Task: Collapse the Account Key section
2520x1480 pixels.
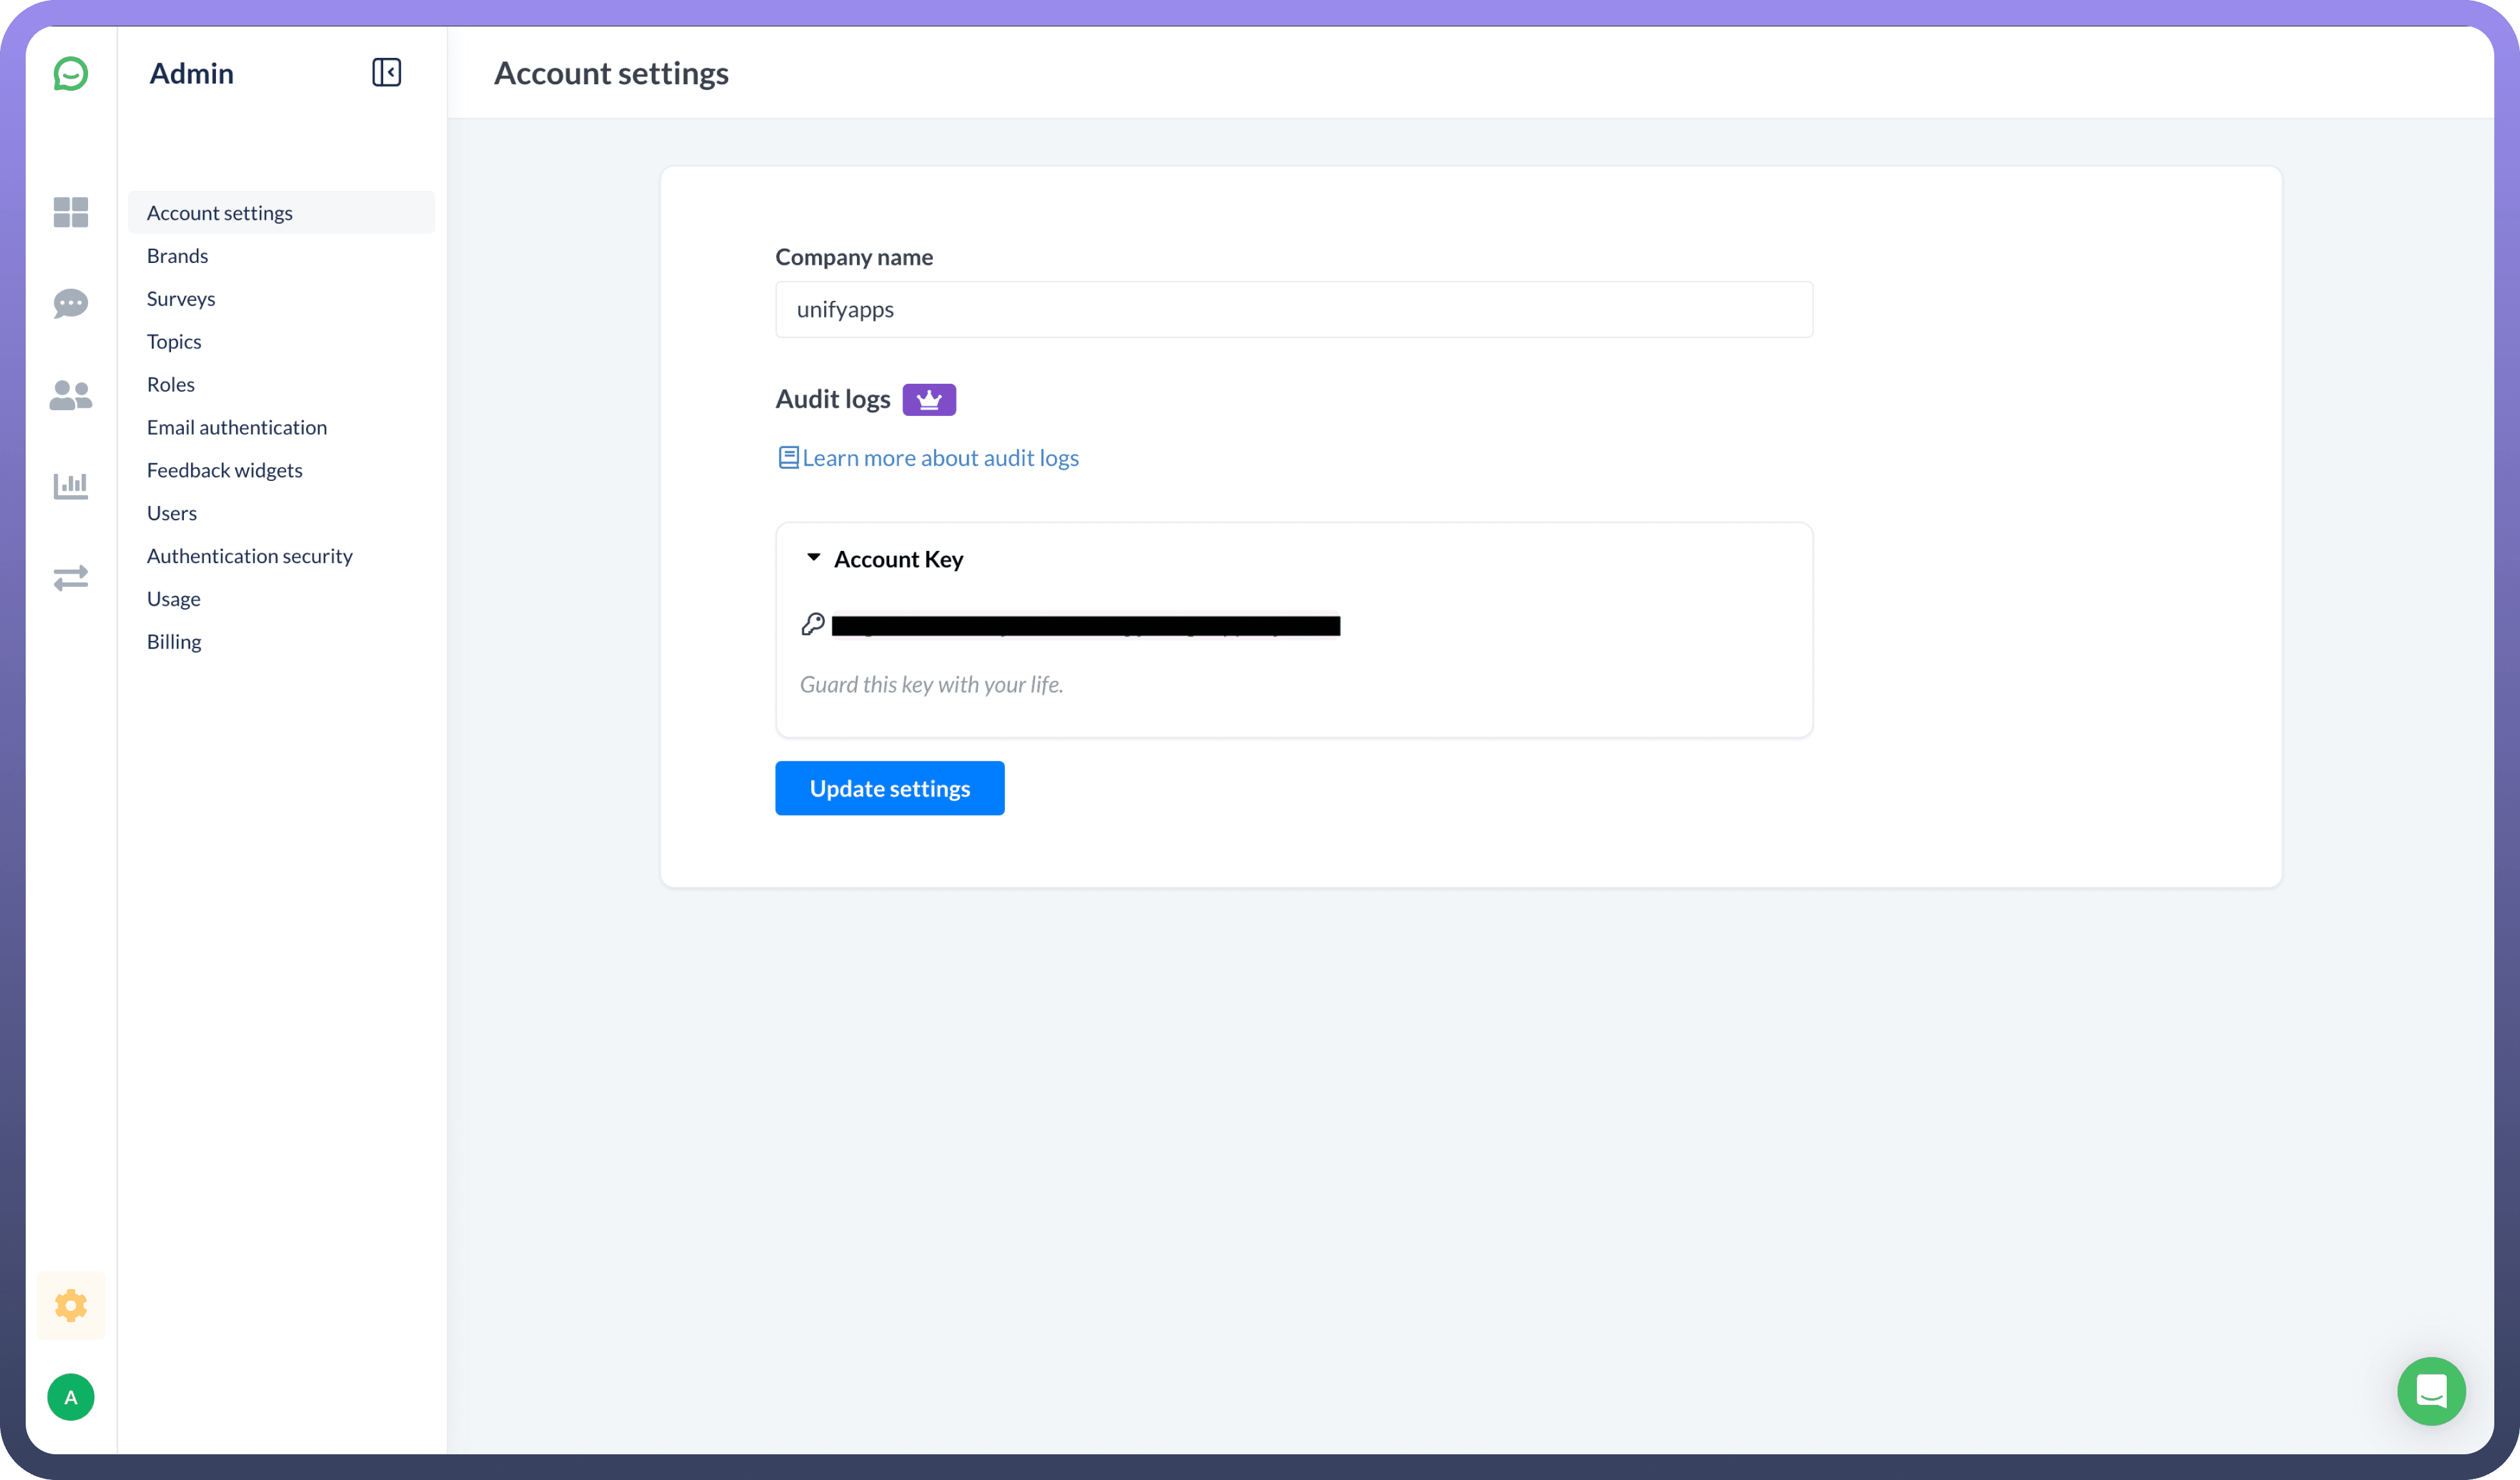Action: (813, 558)
